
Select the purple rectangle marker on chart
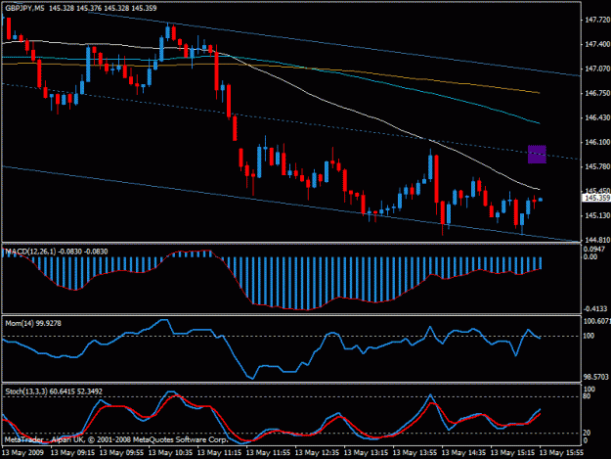537,154
